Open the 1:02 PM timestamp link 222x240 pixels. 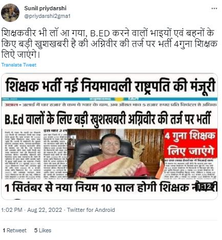tap(12, 210)
